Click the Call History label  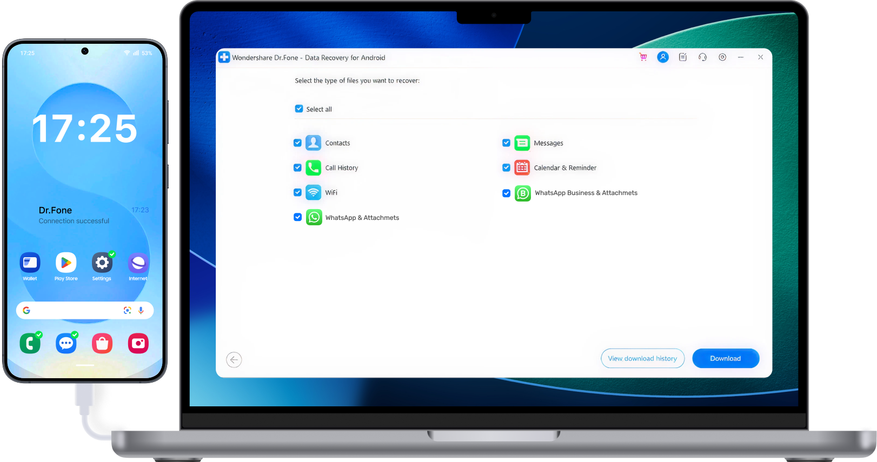coord(342,168)
